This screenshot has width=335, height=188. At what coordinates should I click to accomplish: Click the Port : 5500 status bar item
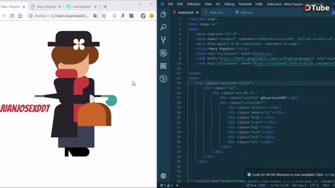click(x=256, y=185)
